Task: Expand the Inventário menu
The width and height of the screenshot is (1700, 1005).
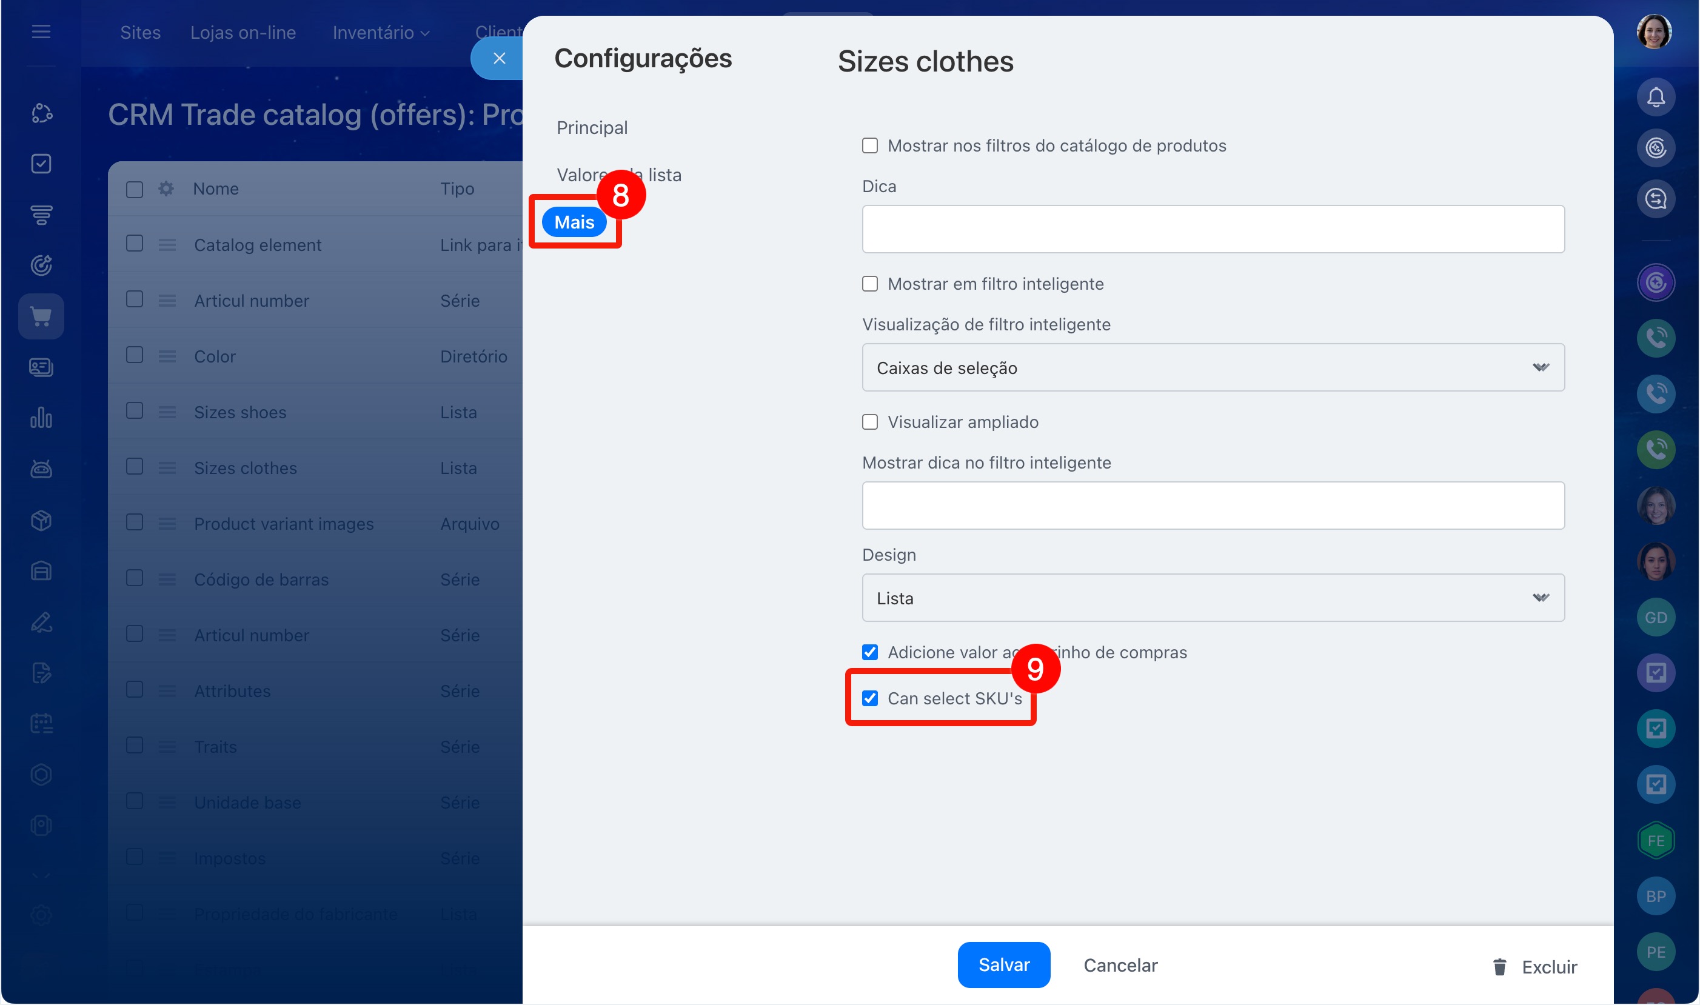Action: [381, 33]
